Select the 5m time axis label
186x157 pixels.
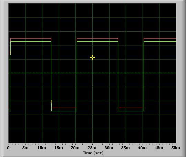[x=25, y=148]
